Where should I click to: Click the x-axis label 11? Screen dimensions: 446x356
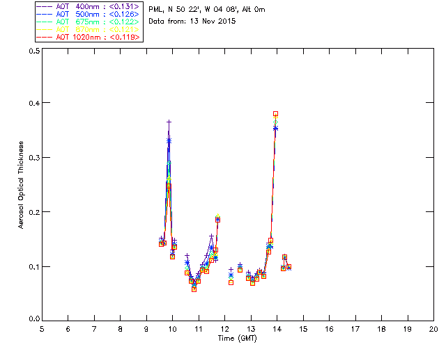click(x=199, y=329)
